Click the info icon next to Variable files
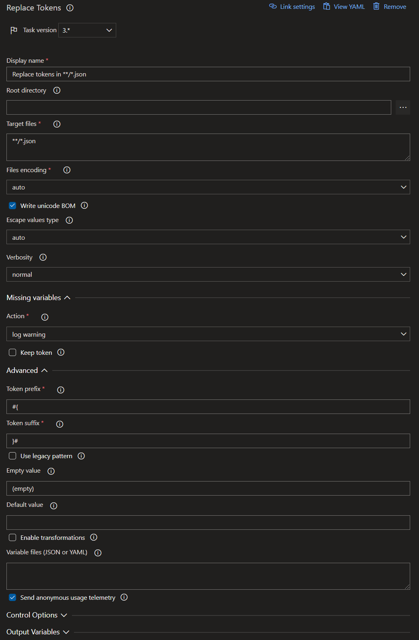 point(98,552)
